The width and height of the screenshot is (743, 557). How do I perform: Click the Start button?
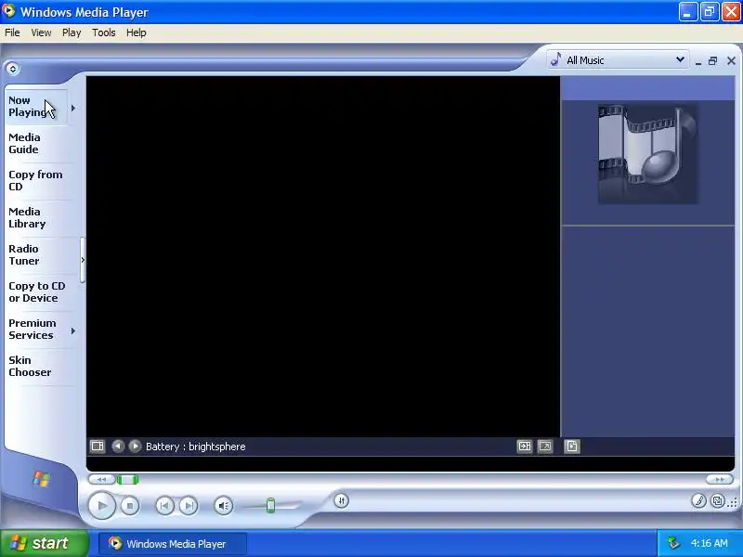click(x=44, y=543)
